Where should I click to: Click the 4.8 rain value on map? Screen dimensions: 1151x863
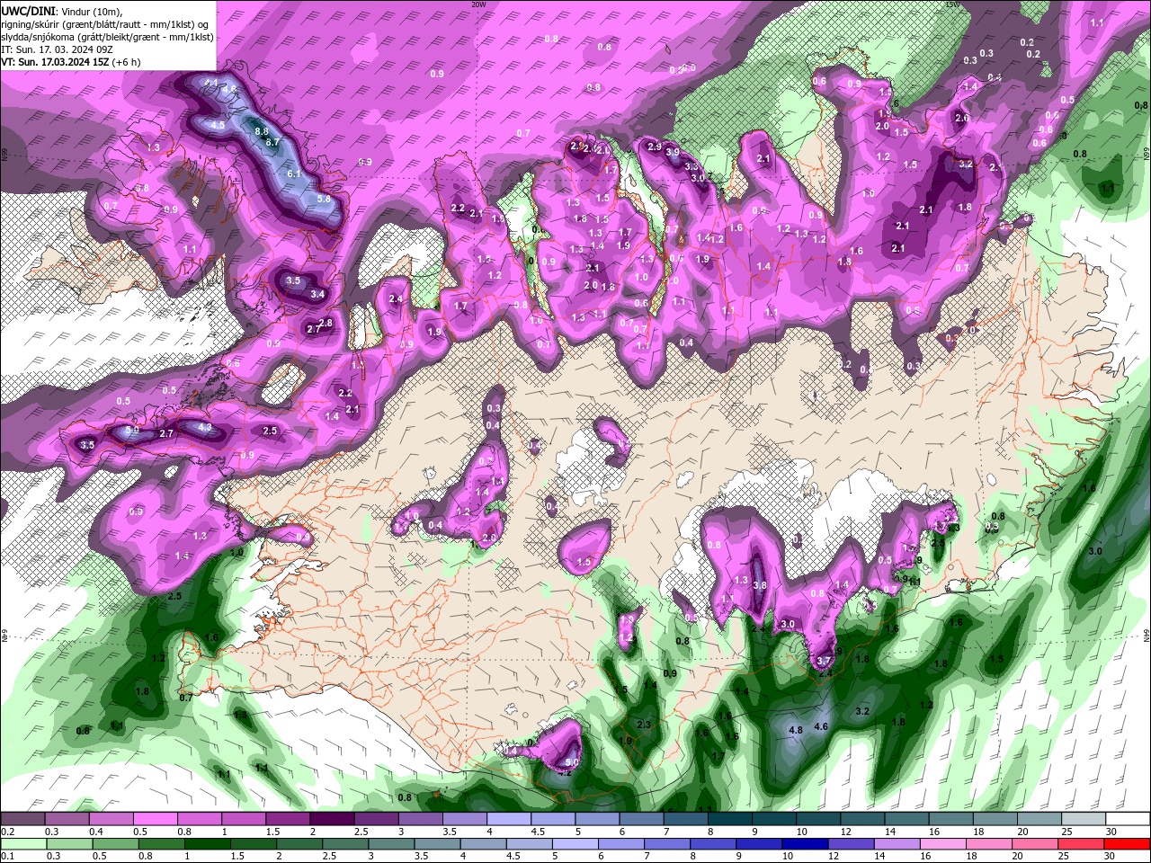tap(795, 731)
